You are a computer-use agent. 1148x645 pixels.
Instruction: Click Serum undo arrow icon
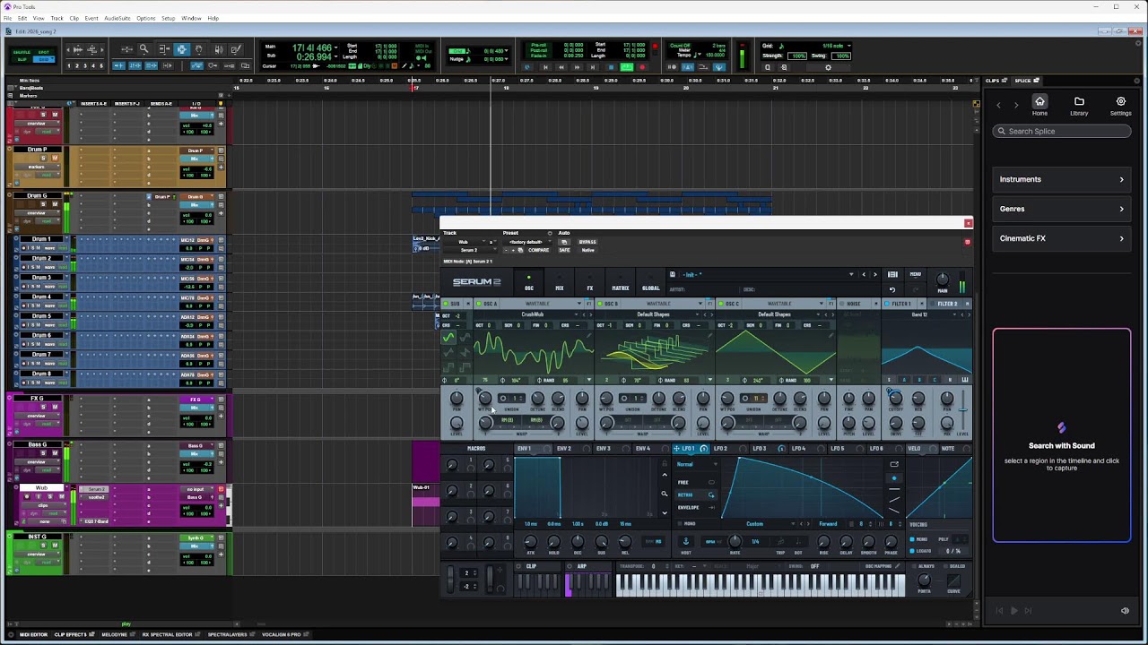point(892,289)
